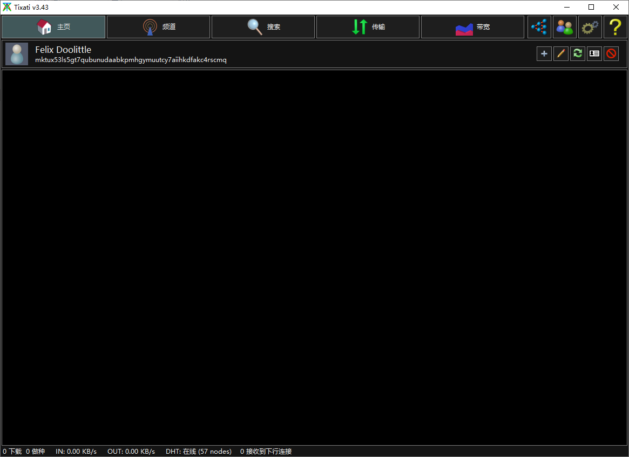The width and height of the screenshot is (629, 457).
Task: Go to the 传输 transfers tab
Action: pyautogui.click(x=368, y=27)
